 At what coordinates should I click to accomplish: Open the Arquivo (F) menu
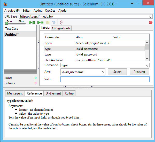[12, 11]
